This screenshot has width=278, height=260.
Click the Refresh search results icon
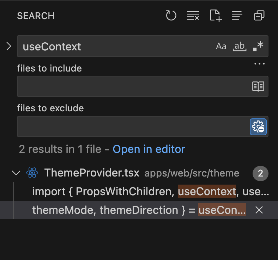171,16
